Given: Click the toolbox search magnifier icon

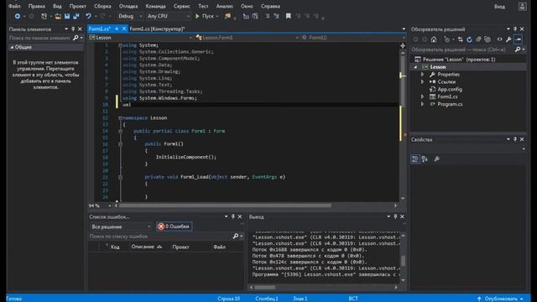Looking at the screenshot, I should 76,38.
